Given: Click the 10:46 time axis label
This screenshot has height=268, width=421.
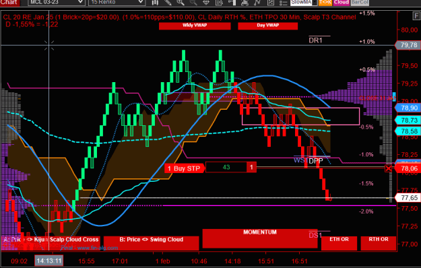Looking at the screenshot, I should (199, 261).
